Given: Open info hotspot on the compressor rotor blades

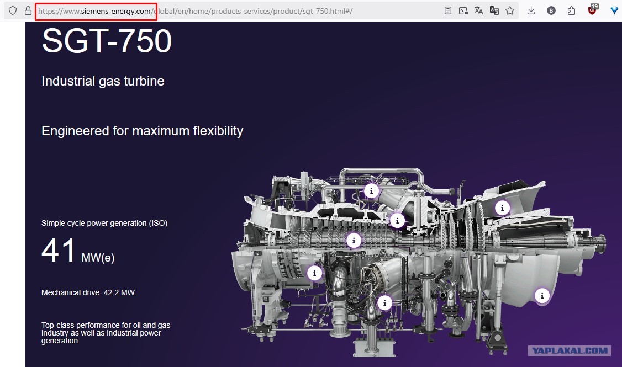Looking at the screenshot, I should (x=354, y=241).
